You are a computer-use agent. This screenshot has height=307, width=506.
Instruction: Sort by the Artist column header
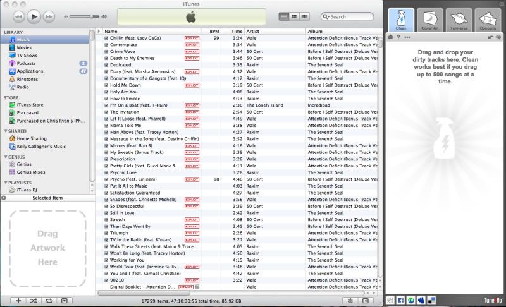[x=275, y=31]
